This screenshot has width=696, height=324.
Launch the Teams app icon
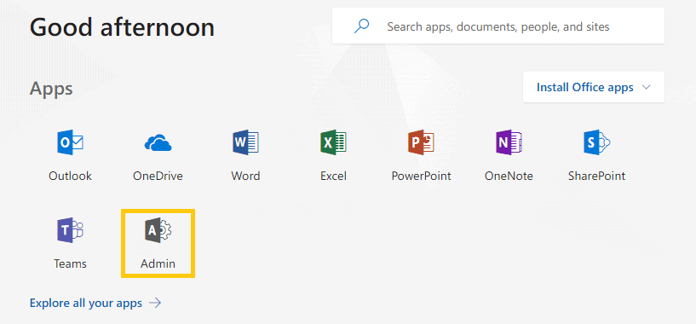[x=70, y=231]
